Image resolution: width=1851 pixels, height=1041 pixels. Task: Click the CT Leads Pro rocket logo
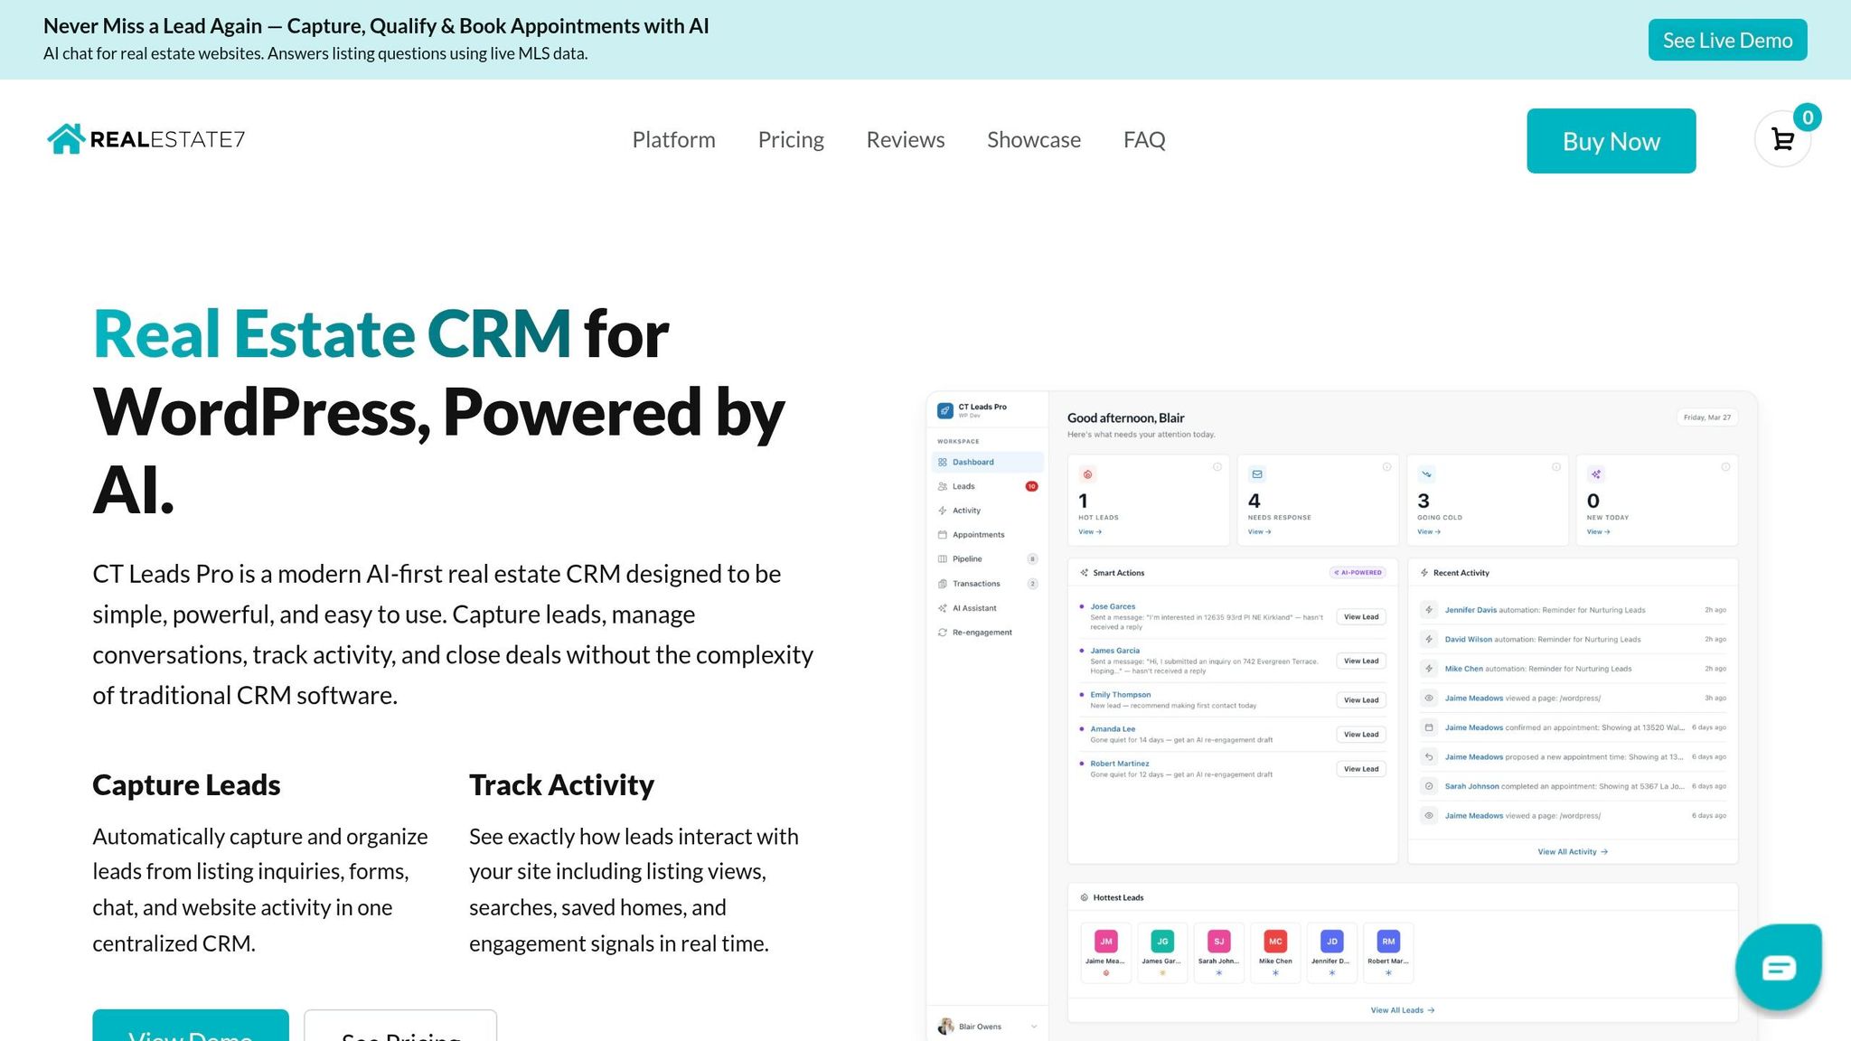(x=945, y=410)
